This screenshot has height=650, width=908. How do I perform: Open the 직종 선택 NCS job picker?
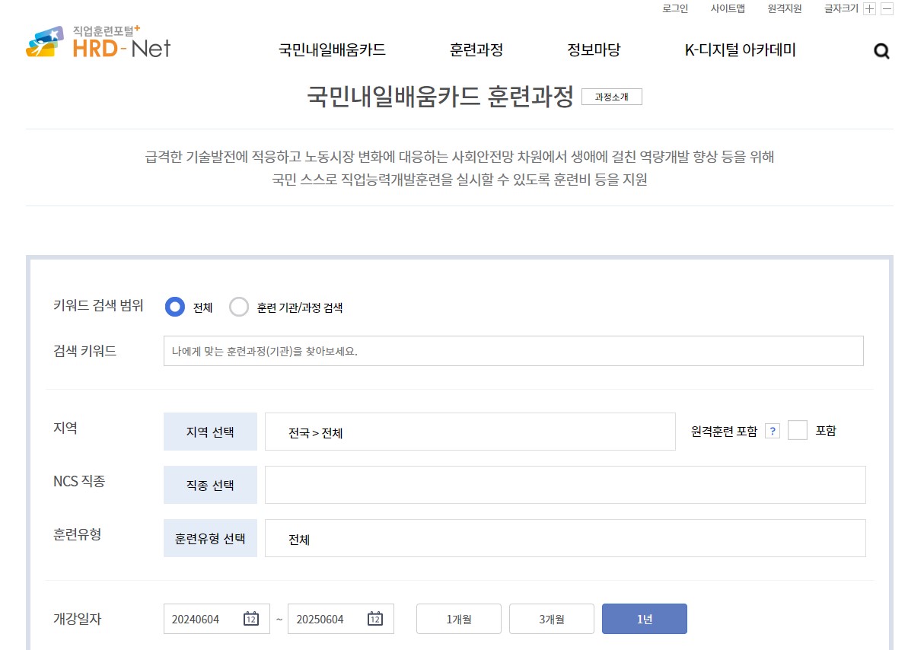pos(210,484)
